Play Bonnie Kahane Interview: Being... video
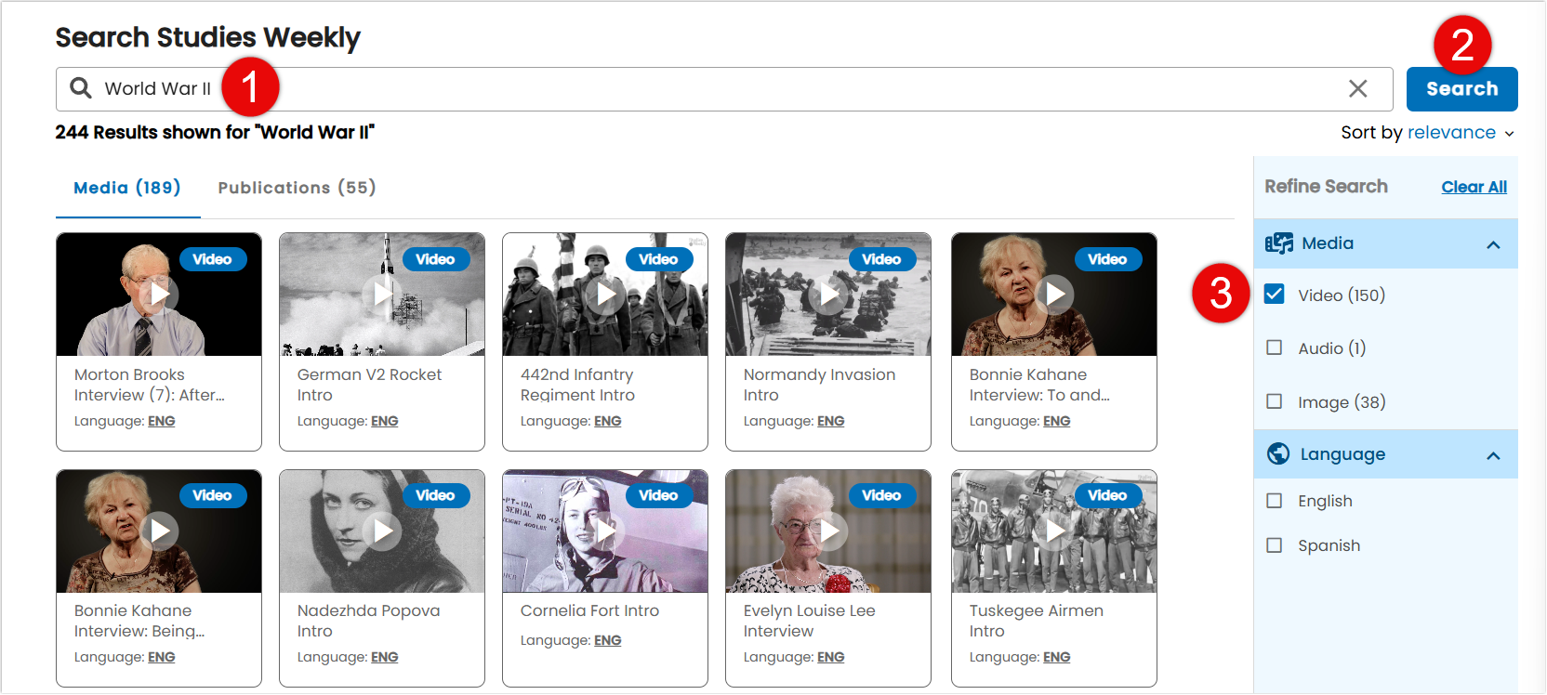 (159, 531)
